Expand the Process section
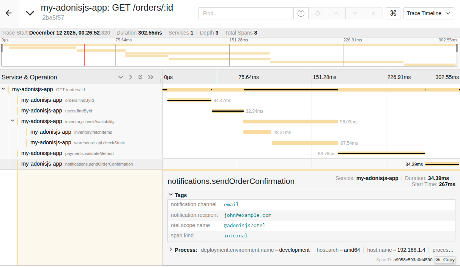Image resolution: width=460 pixels, height=267 pixels. [x=171, y=250]
